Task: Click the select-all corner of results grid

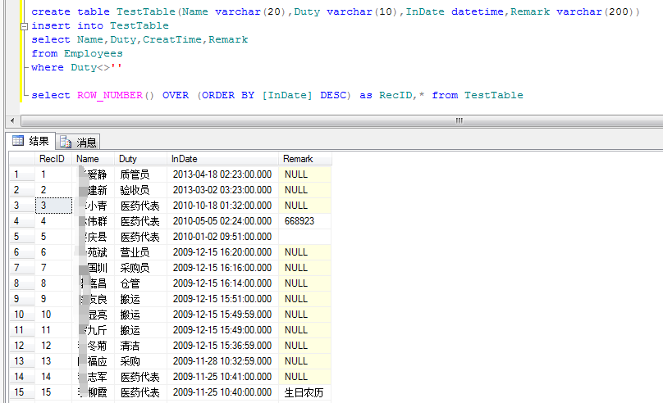Action: (21, 159)
